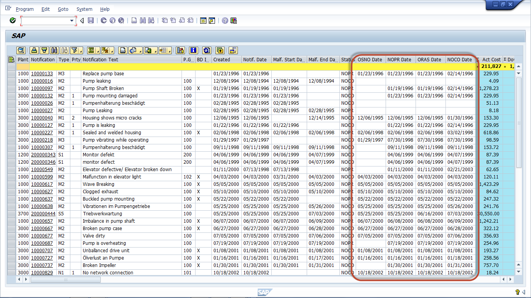Cancel with the red X icon
The height and width of the screenshot is (298, 531).
121,21
